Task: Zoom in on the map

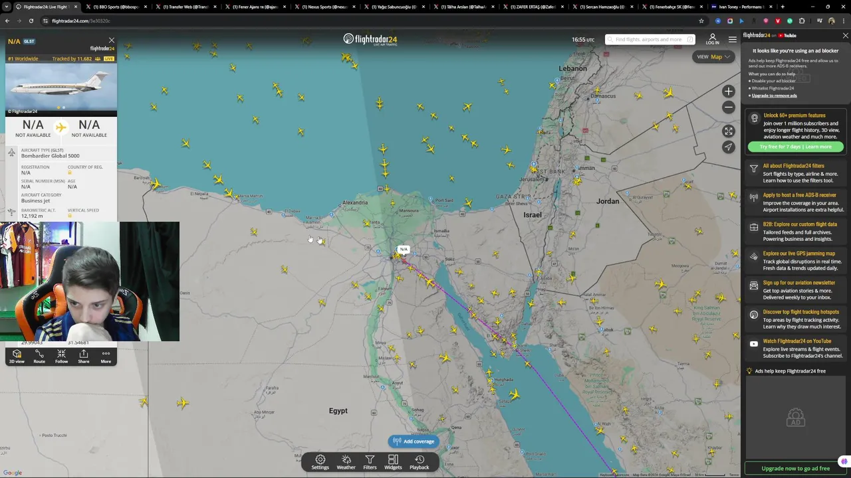Action: tap(729, 92)
